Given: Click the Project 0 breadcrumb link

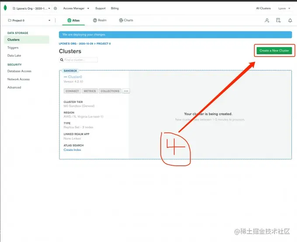Looking at the screenshot, I should pos(104,44).
